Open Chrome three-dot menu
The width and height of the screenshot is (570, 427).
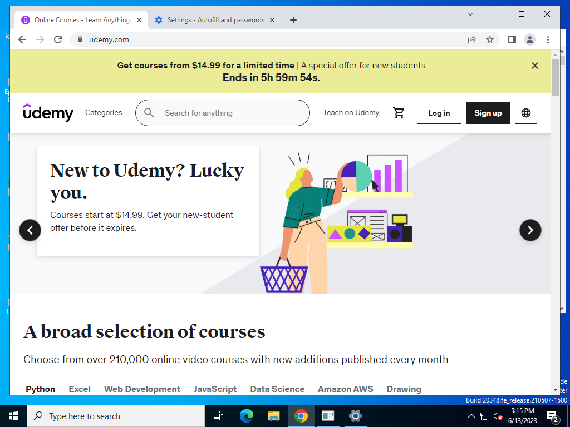coord(548,39)
